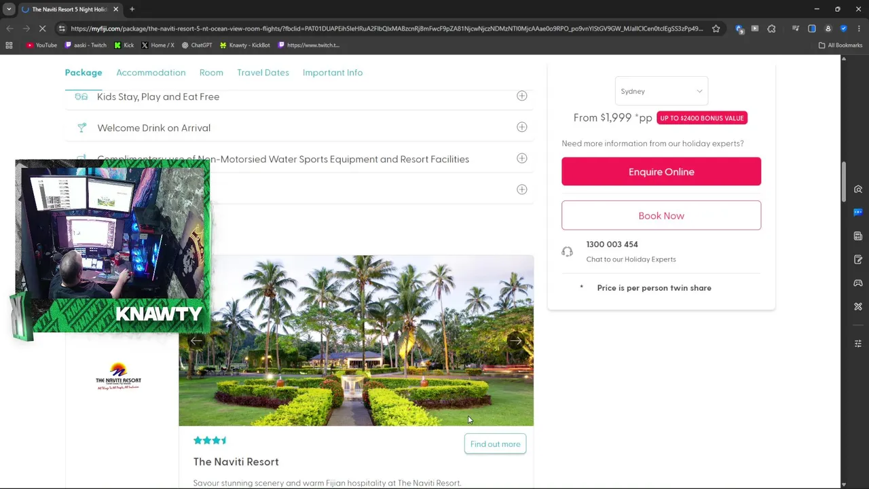Open the sidebar chat bubble icon
This screenshot has height=489, width=869.
858,213
